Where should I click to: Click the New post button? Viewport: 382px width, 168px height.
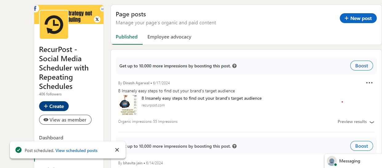pos(358,18)
